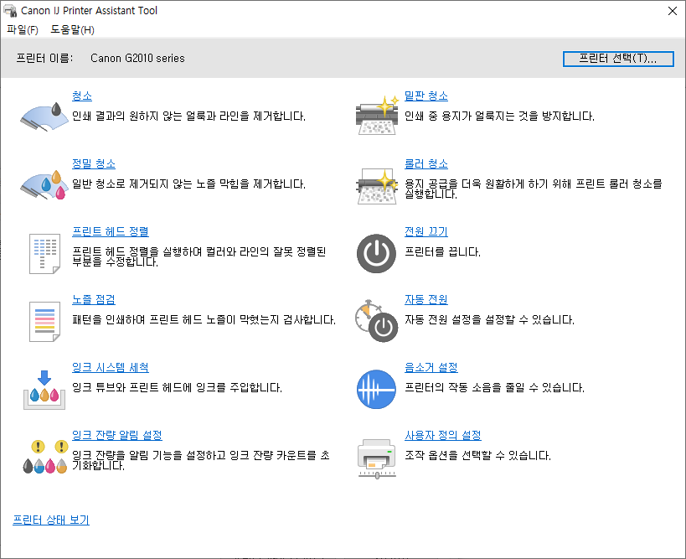Open the 파일(F) menu
This screenshot has width=686, height=559.
pos(23,30)
